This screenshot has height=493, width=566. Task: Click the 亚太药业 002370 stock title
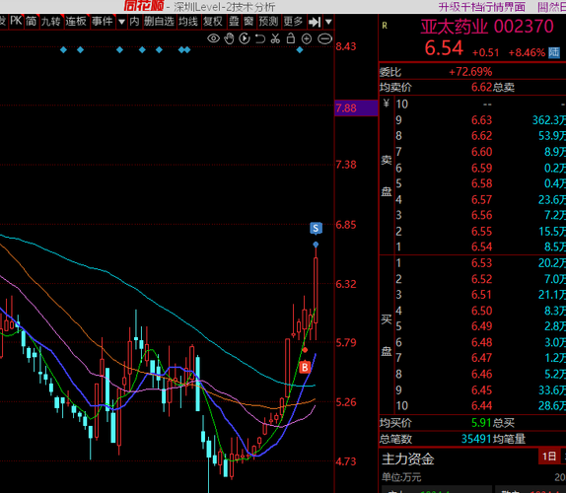point(487,27)
